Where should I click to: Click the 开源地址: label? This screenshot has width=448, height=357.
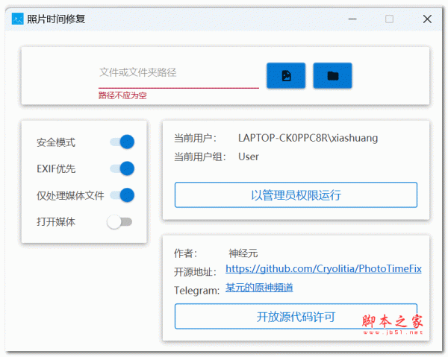(x=196, y=272)
